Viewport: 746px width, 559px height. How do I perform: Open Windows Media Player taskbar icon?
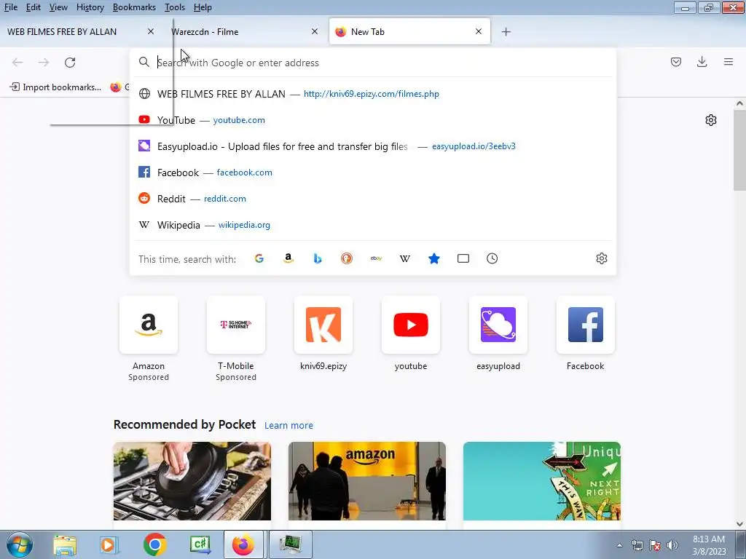[x=109, y=545]
